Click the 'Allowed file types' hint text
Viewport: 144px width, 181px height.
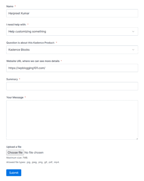pyautogui.click(x=33, y=162)
